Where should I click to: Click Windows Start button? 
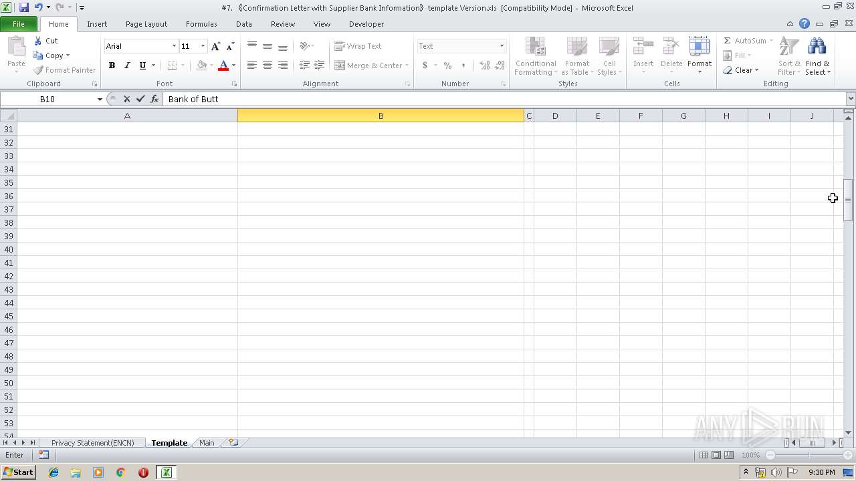click(x=18, y=472)
